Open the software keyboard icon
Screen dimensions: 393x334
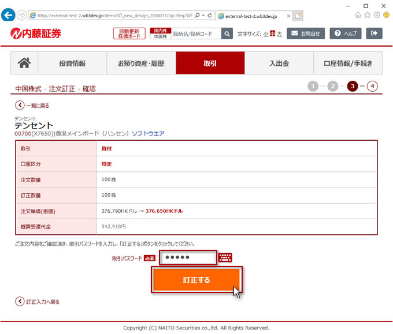[225, 257]
